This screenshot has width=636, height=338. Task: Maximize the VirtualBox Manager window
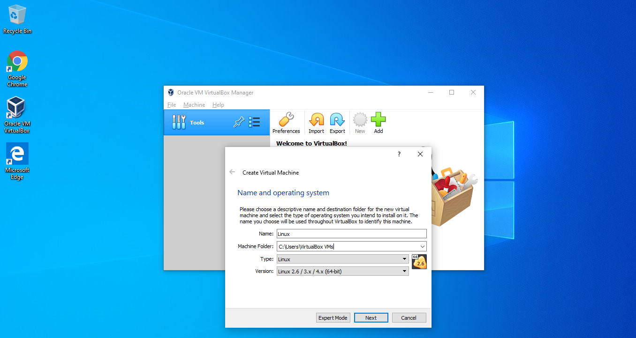point(452,93)
